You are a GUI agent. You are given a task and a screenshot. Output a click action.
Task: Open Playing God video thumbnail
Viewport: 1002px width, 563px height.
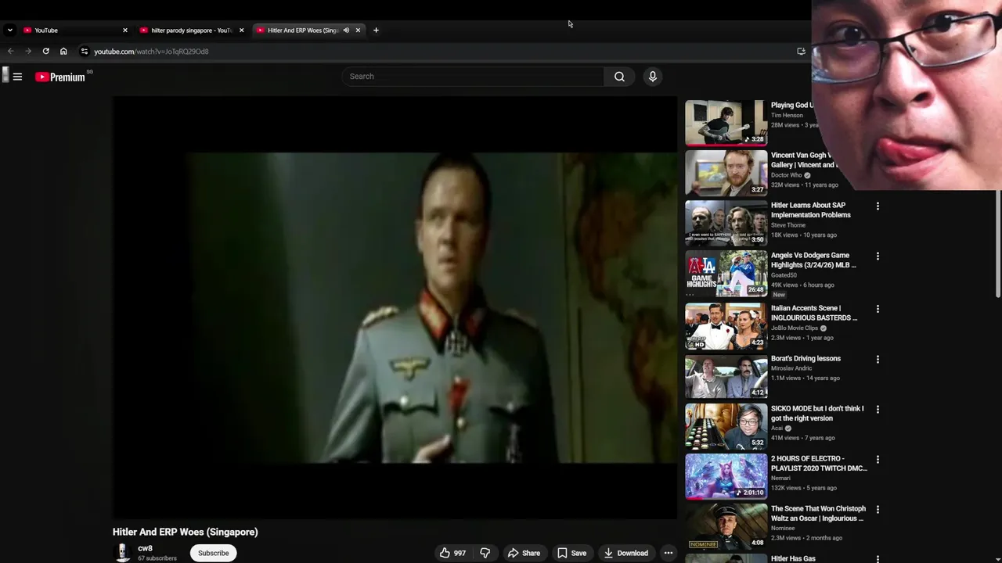(x=726, y=123)
